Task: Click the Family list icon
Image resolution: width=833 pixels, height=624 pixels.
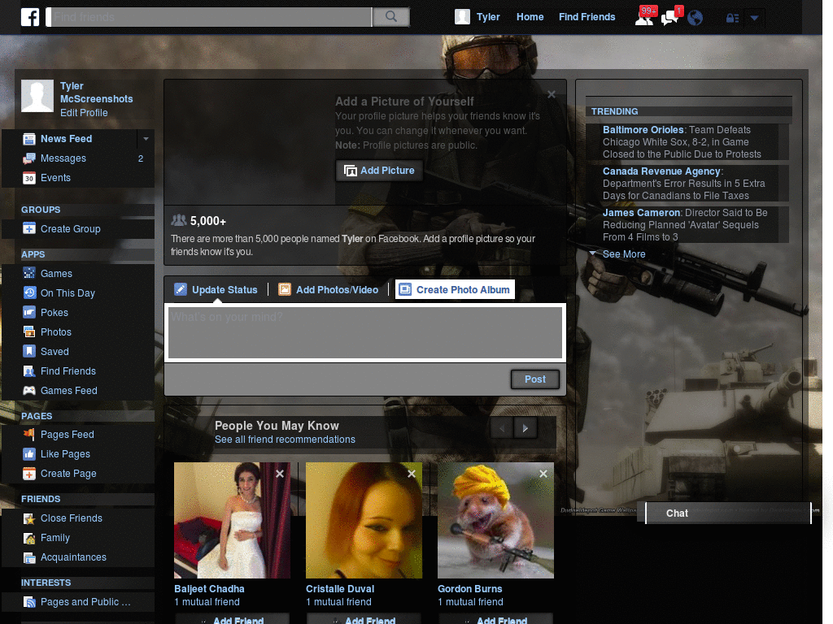Action: coord(29,538)
